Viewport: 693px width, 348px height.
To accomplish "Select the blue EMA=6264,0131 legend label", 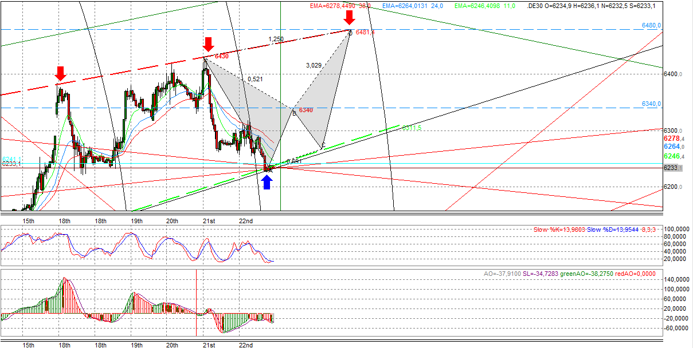I will pos(413,6).
